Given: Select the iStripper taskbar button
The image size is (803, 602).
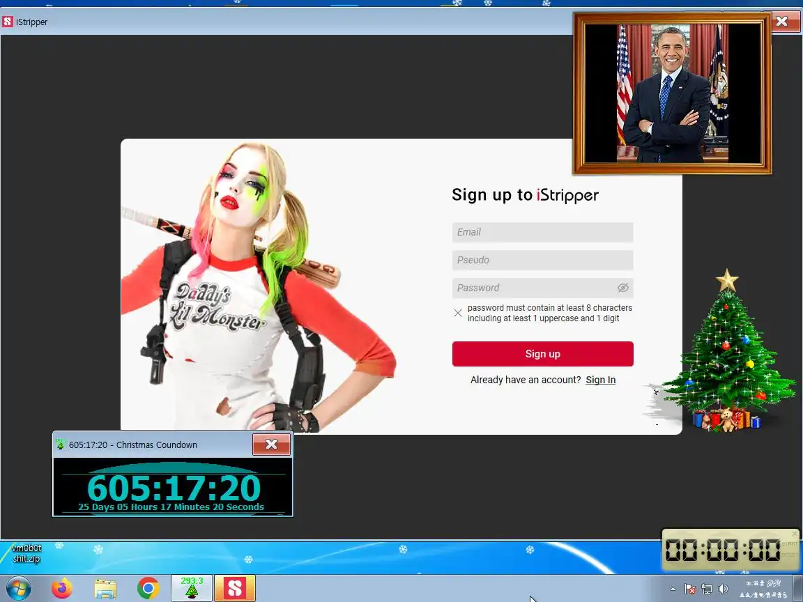Looking at the screenshot, I should (234, 588).
